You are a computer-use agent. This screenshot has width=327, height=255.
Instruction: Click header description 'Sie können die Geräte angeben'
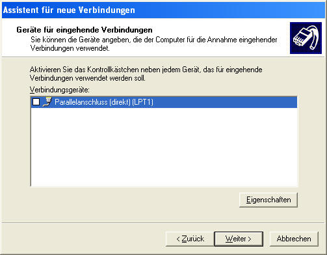click(154, 40)
